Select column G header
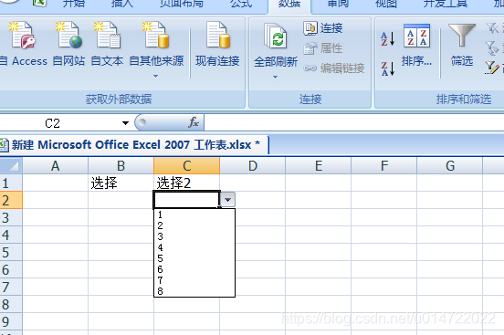504x335 pixels. (x=450, y=166)
